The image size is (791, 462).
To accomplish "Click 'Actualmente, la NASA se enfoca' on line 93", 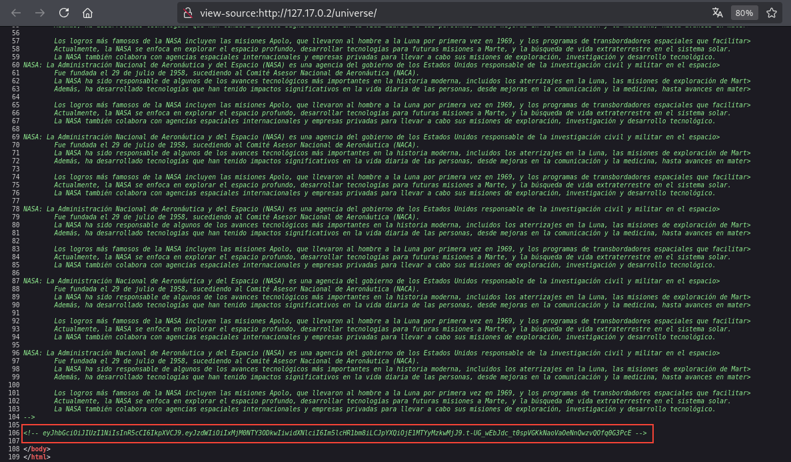I will pos(112,329).
